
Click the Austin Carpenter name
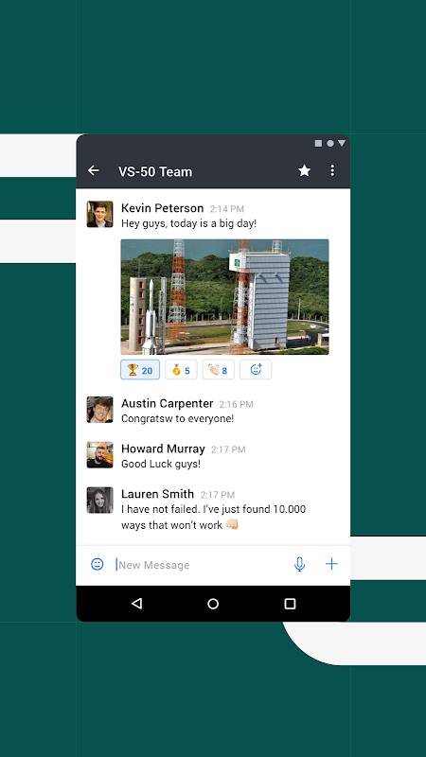pyautogui.click(x=168, y=404)
